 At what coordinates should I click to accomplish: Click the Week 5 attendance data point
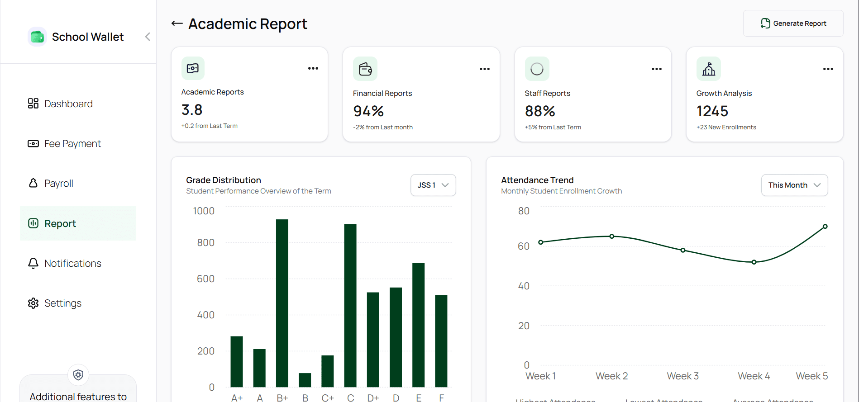[x=825, y=227]
